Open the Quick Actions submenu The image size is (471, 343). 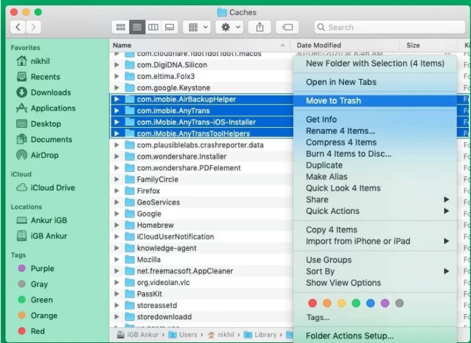(x=375, y=211)
